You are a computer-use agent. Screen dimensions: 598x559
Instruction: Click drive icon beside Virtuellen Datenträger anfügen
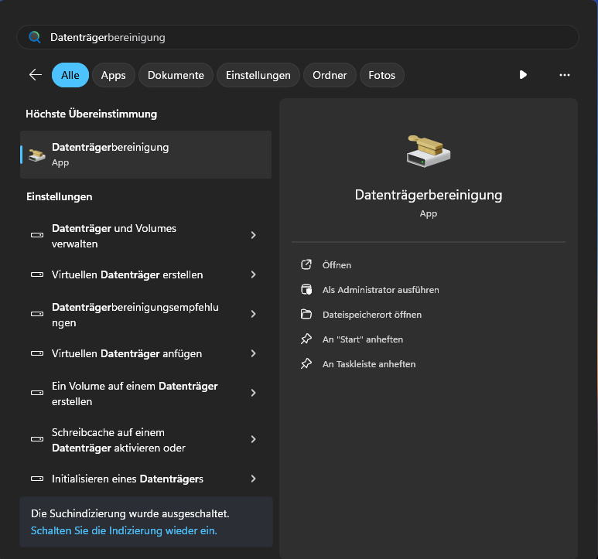(x=37, y=353)
